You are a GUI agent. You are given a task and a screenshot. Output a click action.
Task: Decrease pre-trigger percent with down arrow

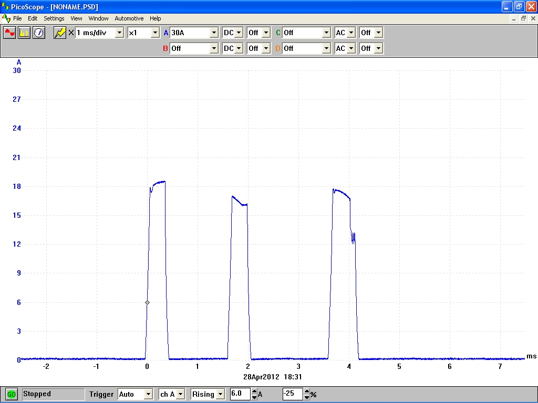pos(307,397)
